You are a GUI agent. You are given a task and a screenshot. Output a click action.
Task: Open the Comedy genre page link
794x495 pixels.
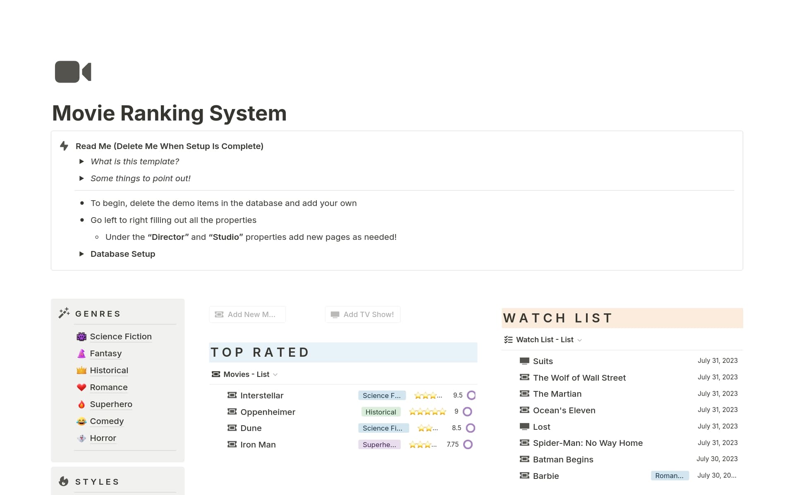107,421
